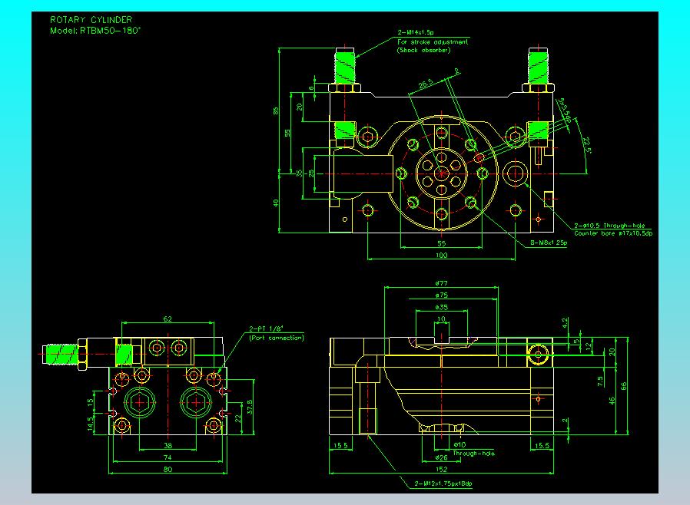Select the "46" height dimension
The width and height of the screenshot is (690, 505).
coord(611,401)
